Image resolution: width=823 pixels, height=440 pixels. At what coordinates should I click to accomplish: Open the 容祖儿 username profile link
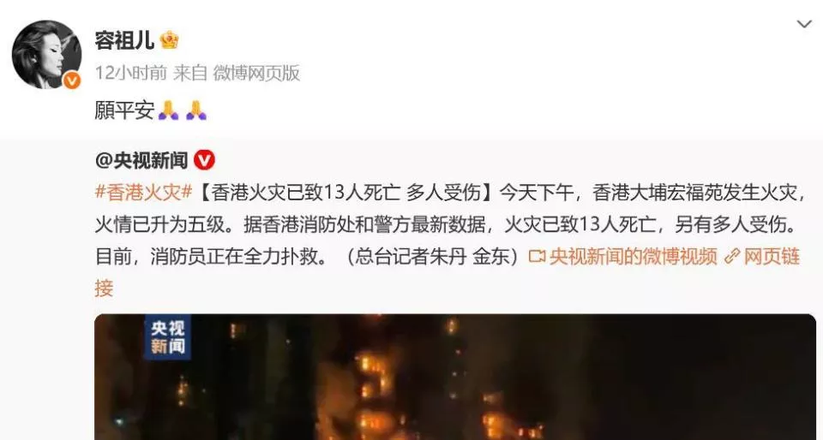tap(124, 40)
